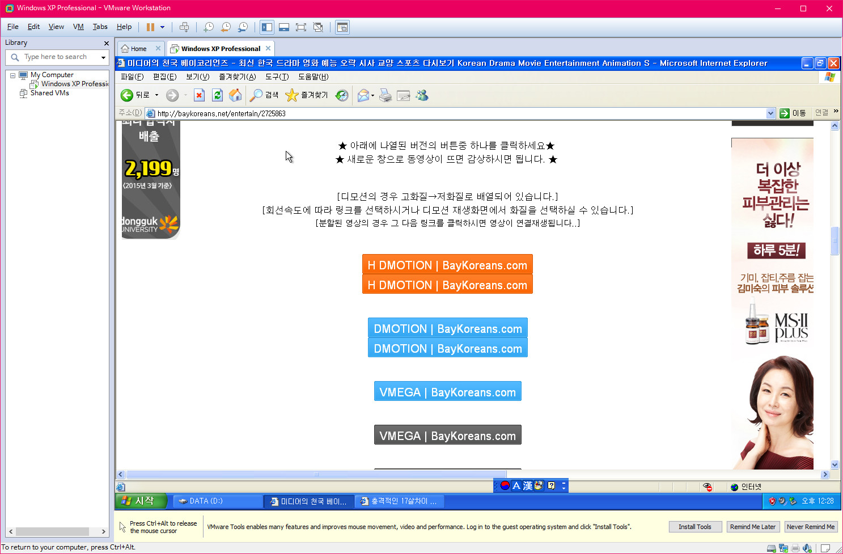
Task: Open the IE mail icon
Action: 363,95
